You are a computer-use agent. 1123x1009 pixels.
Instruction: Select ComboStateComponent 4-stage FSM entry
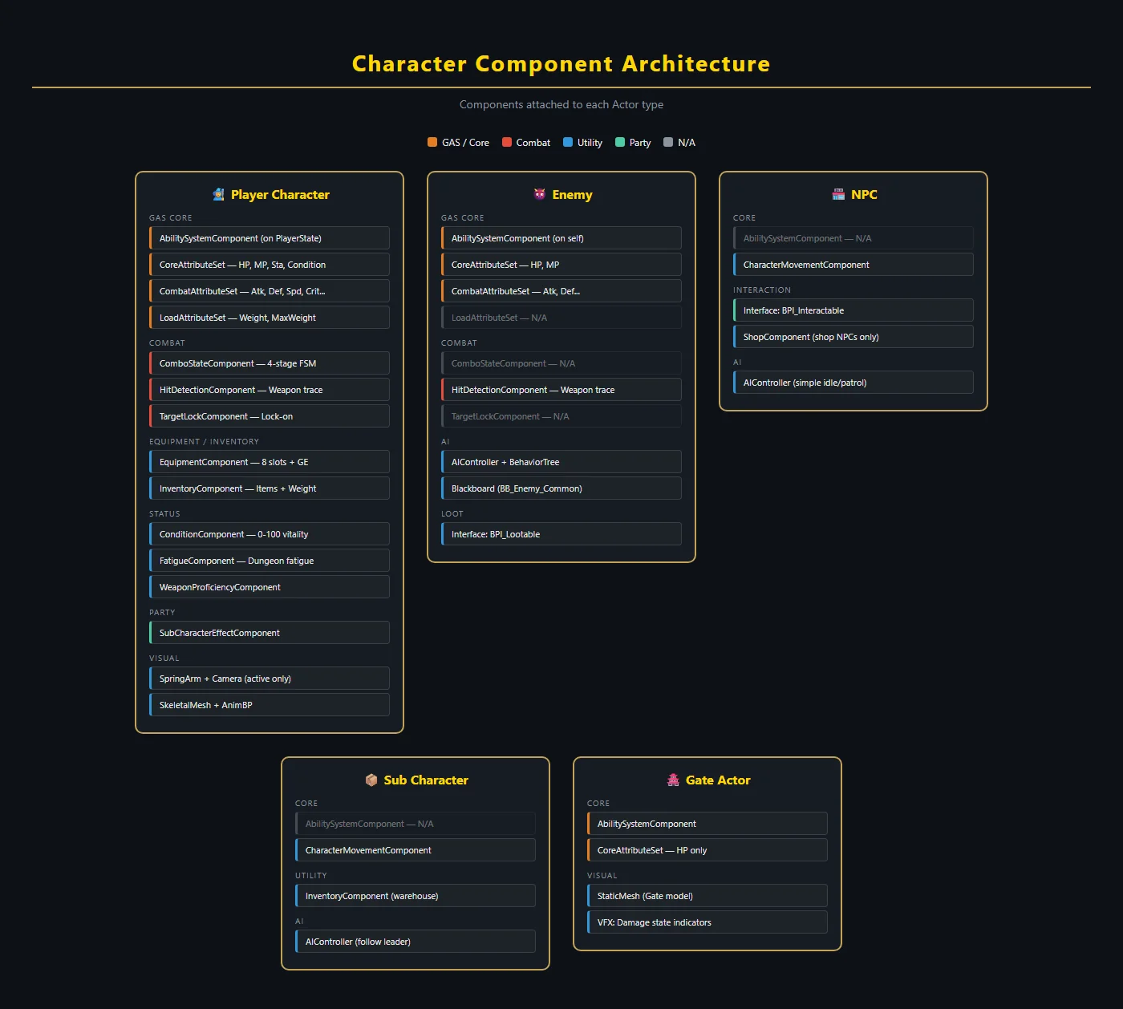click(270, 363)
